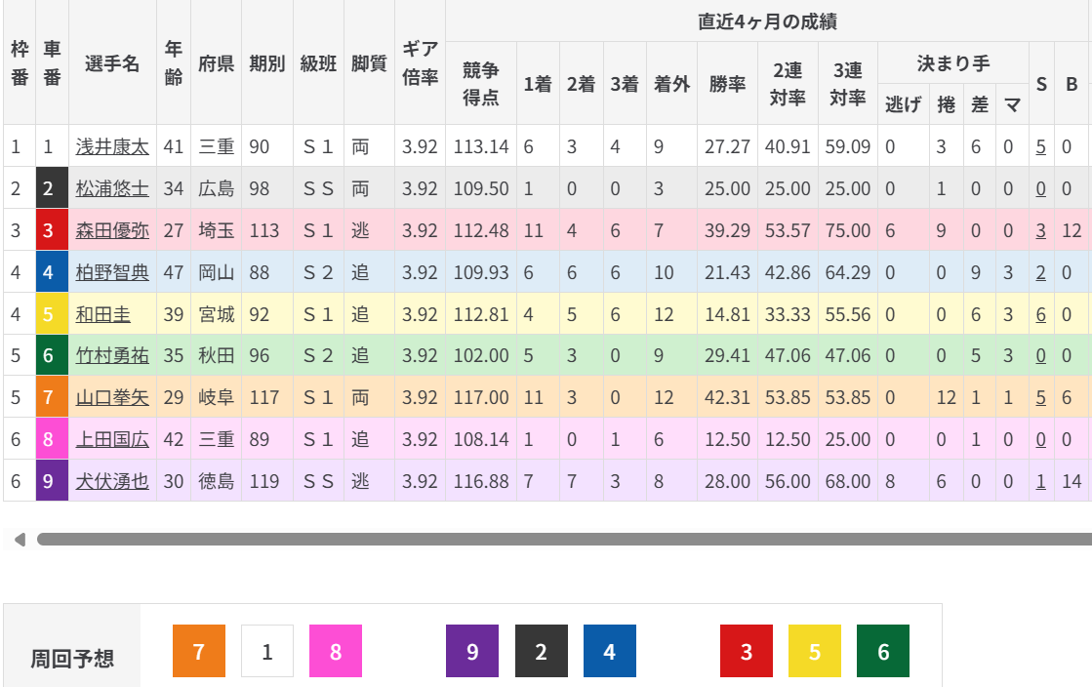1092x687 pixels.
Task: Click S count link for 和田圭
Action: (1041, 314)
